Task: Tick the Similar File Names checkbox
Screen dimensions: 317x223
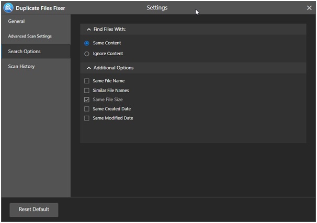Action: click(x=87, y=91)
